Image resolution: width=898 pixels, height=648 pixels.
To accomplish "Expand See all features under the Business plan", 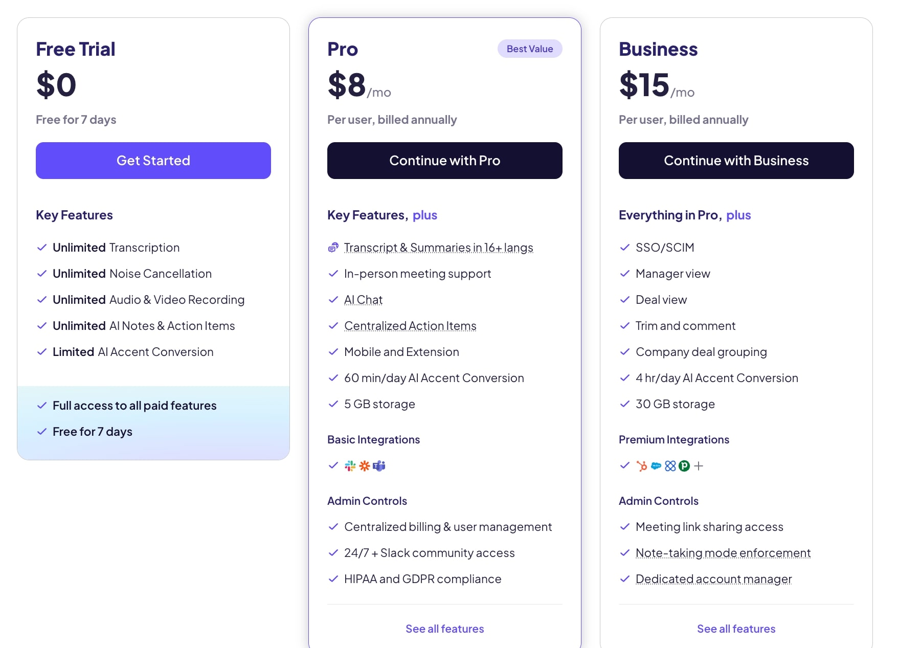I will coord(736,629).
